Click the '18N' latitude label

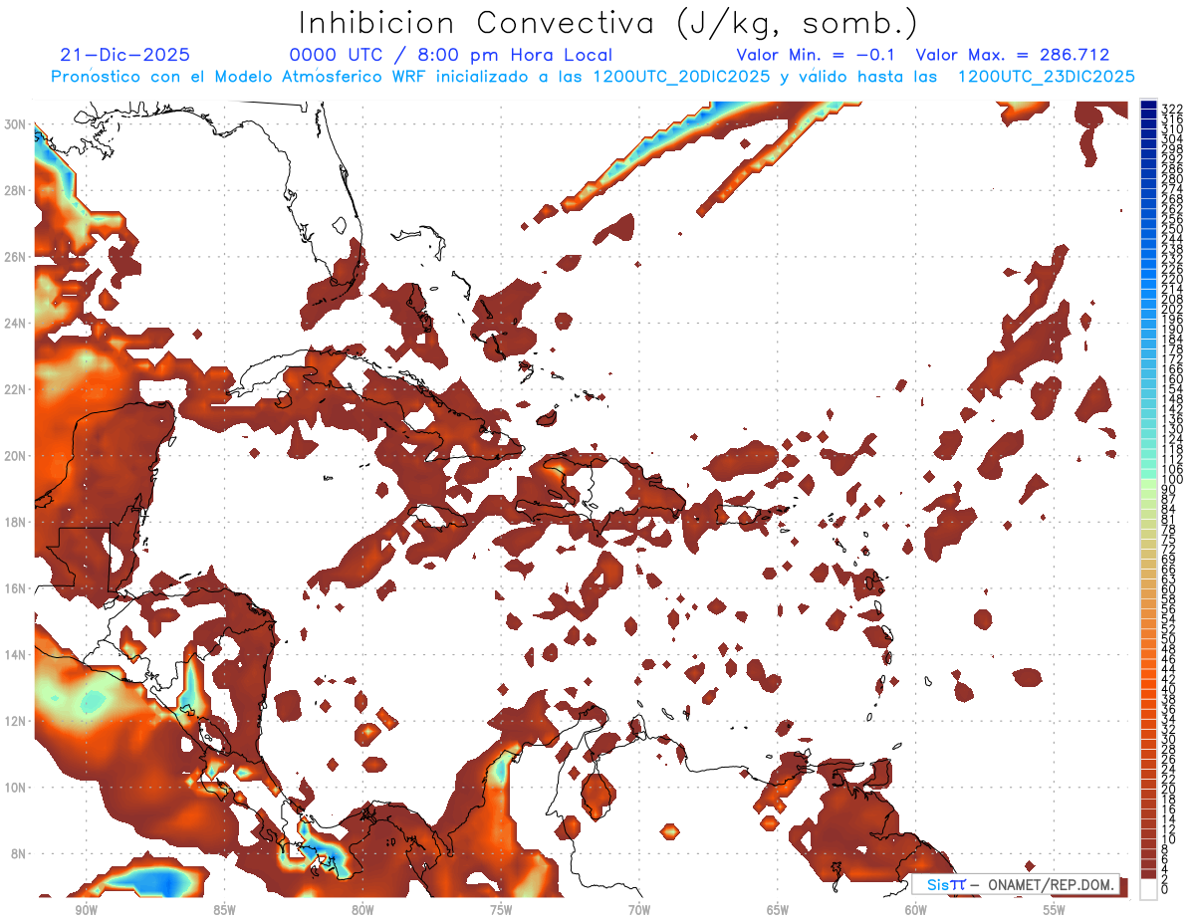[16, 522]
